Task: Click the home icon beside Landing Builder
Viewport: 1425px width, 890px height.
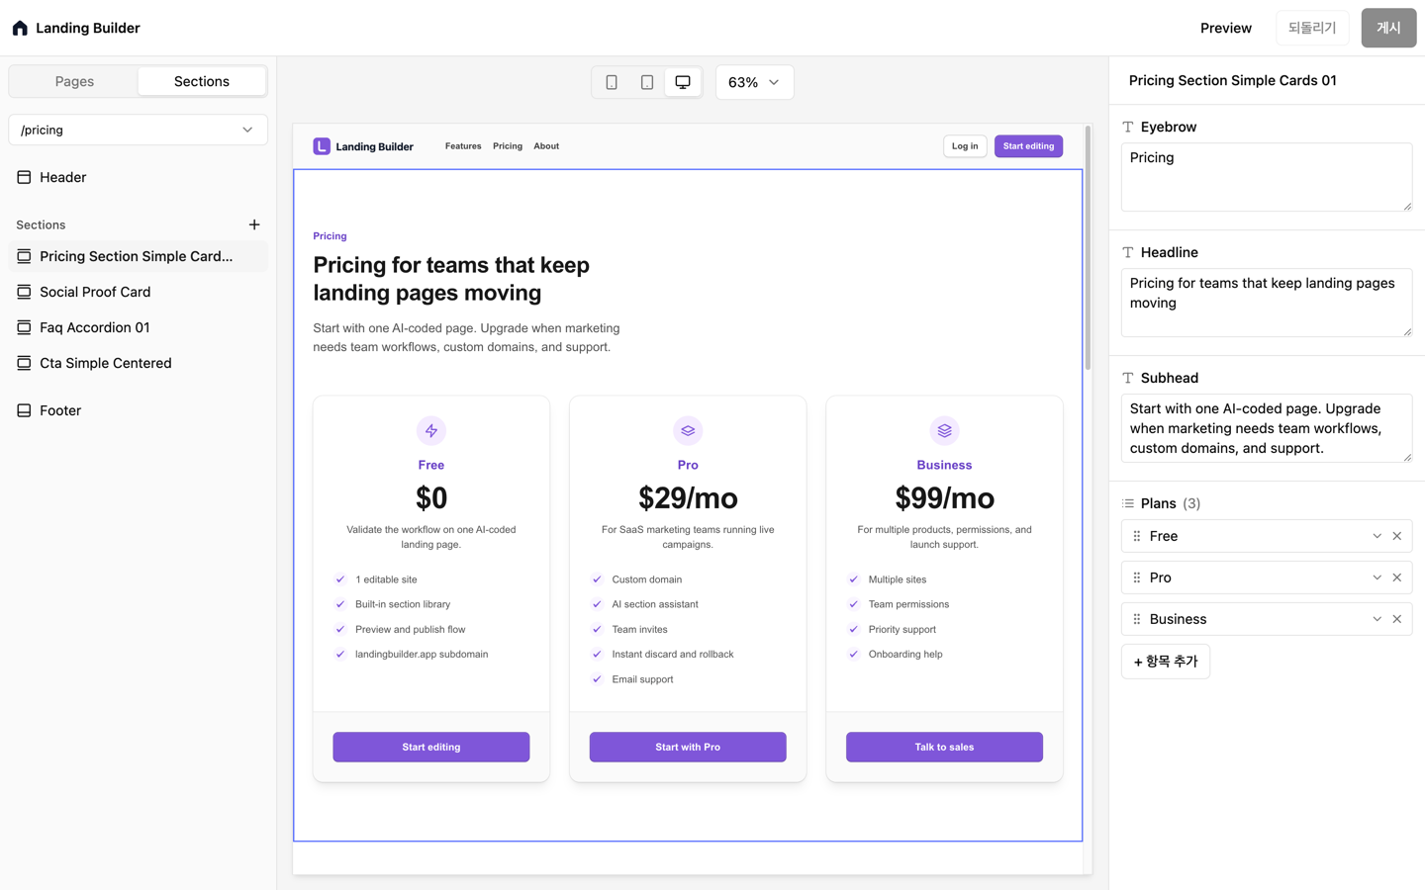Action: 20,28
